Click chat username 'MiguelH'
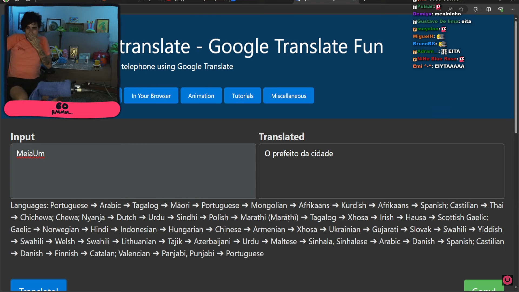The image size is (519, 292). coord(423,36)
